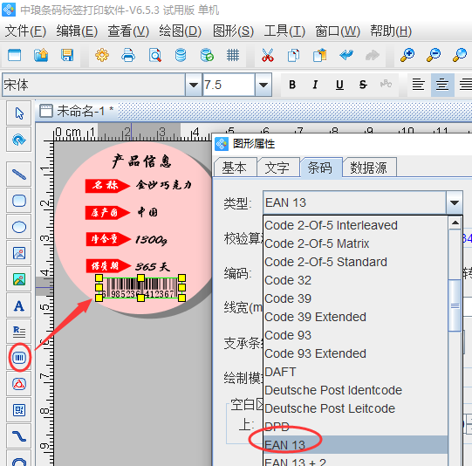Toggle Underline formatting
This screenshot has width=472, height=466.
click(x=339, y=85)
